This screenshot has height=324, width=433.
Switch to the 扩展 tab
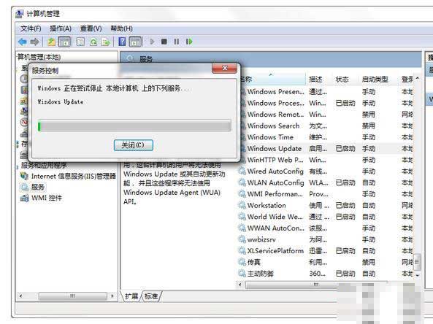coord(131,296)
